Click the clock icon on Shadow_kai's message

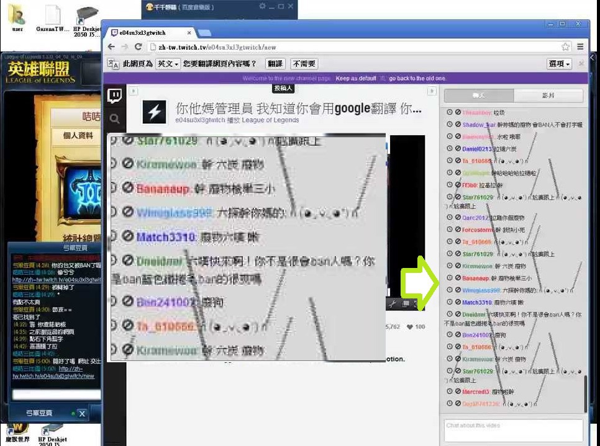click(450, 124)
